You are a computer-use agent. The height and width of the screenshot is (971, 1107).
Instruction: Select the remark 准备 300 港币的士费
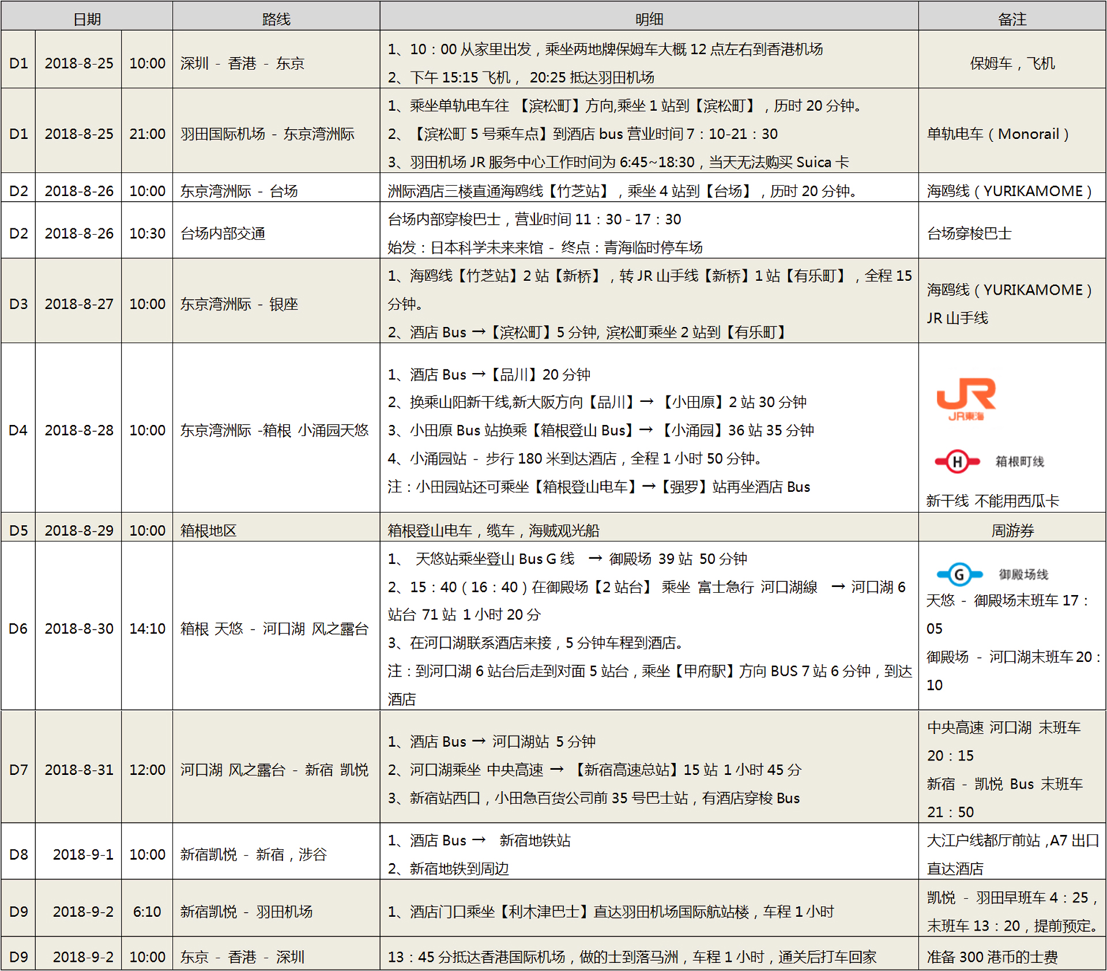992,957
